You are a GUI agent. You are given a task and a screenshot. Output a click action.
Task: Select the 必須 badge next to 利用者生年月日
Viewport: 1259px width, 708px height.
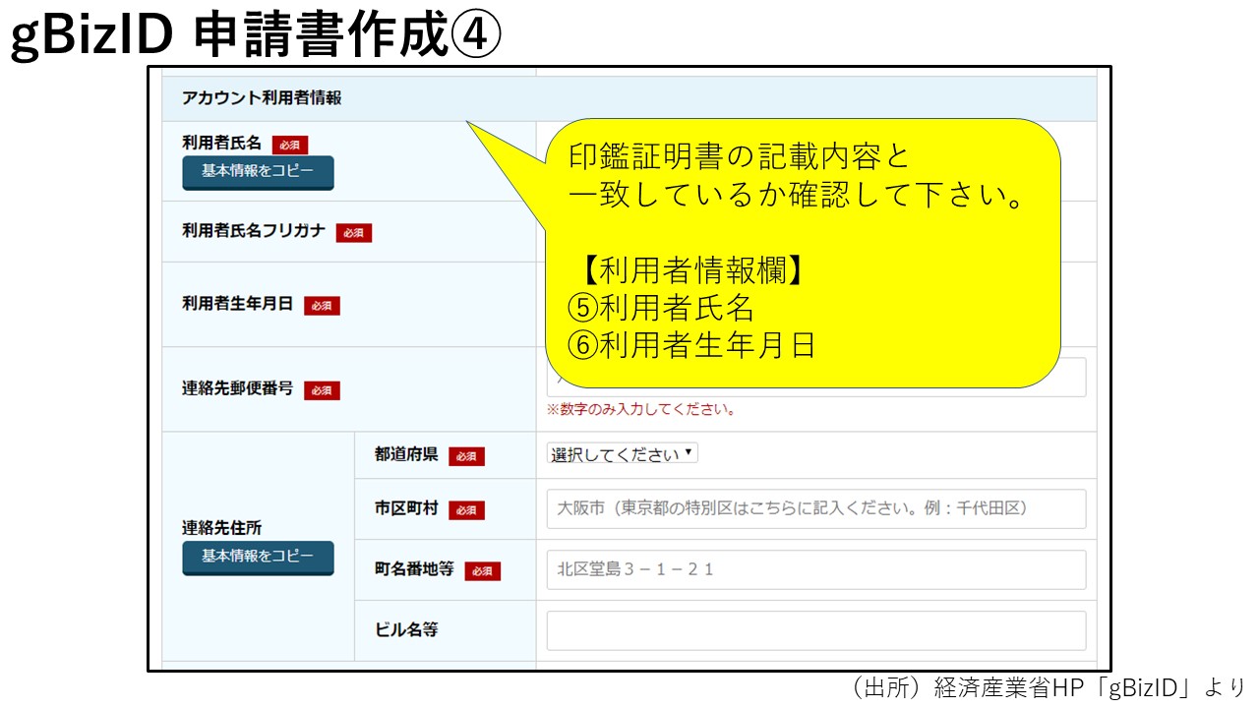[322, 306]
